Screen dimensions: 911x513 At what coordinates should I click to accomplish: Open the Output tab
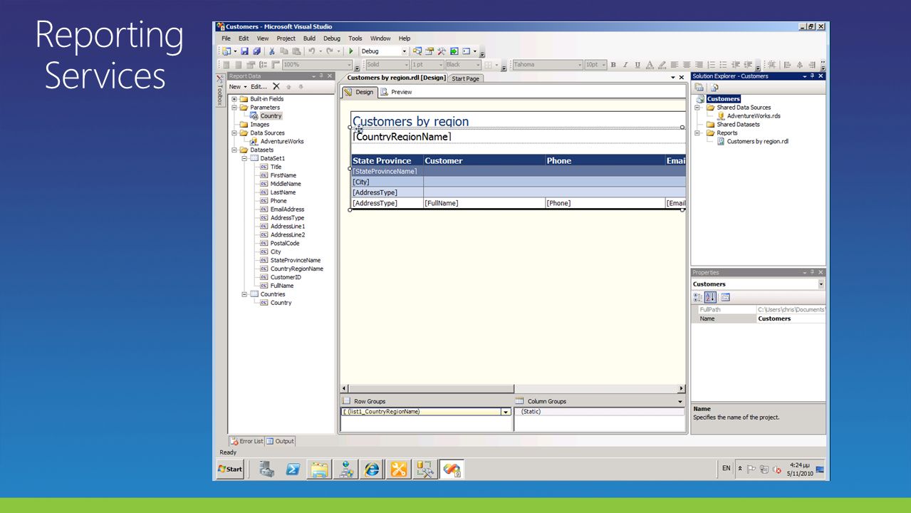280,441
